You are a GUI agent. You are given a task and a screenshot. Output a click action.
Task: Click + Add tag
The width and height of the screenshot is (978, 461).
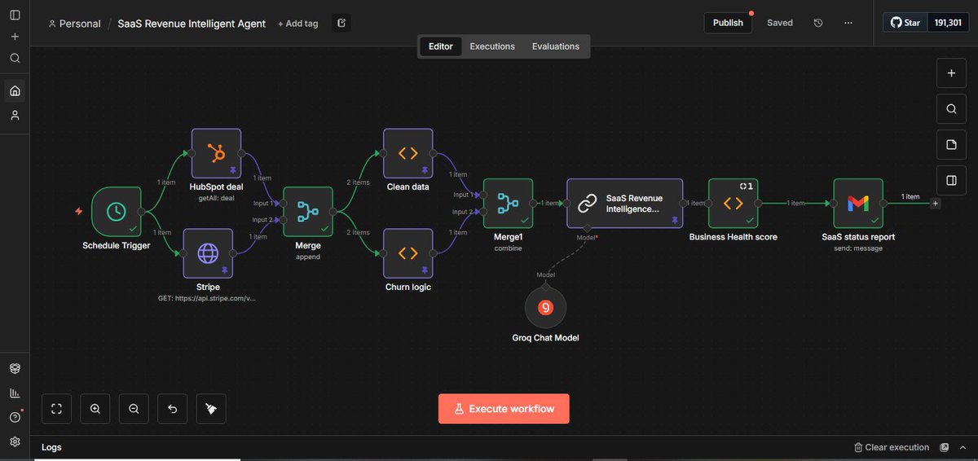tap(298, 24)
